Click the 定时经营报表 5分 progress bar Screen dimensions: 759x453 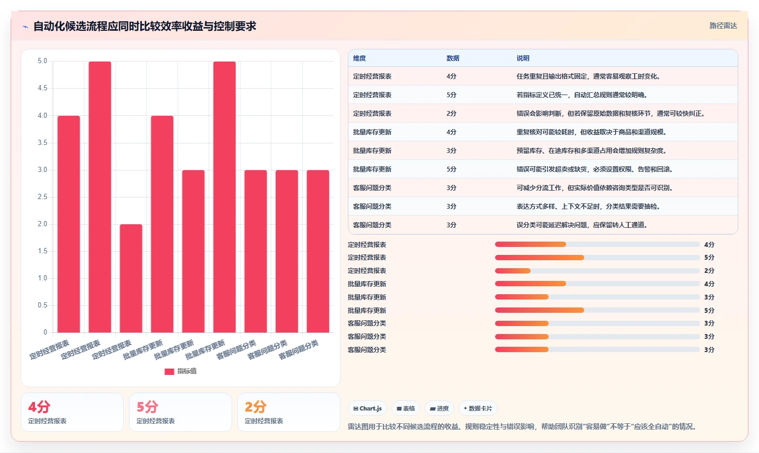point(597,258)
